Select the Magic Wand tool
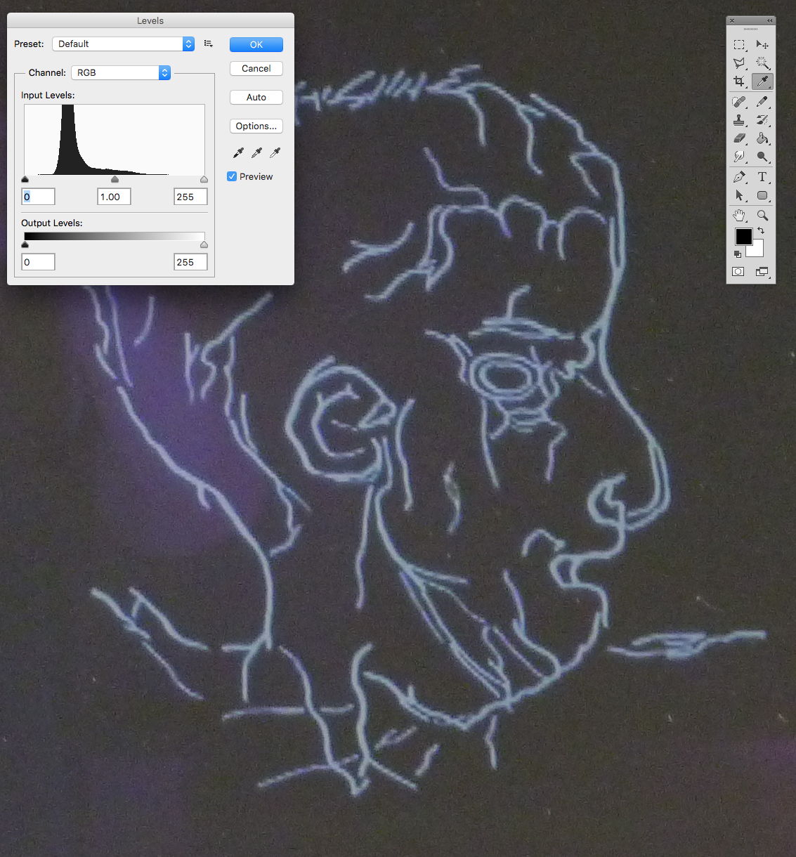The height and width of the screenshot is (857, 796). click(x=762, y=63)
